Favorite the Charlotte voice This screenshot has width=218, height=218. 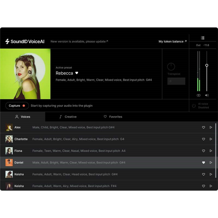point(204,139)
